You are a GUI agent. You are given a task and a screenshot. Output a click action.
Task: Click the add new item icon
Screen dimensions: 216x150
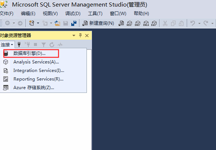[x=45, y=23]
